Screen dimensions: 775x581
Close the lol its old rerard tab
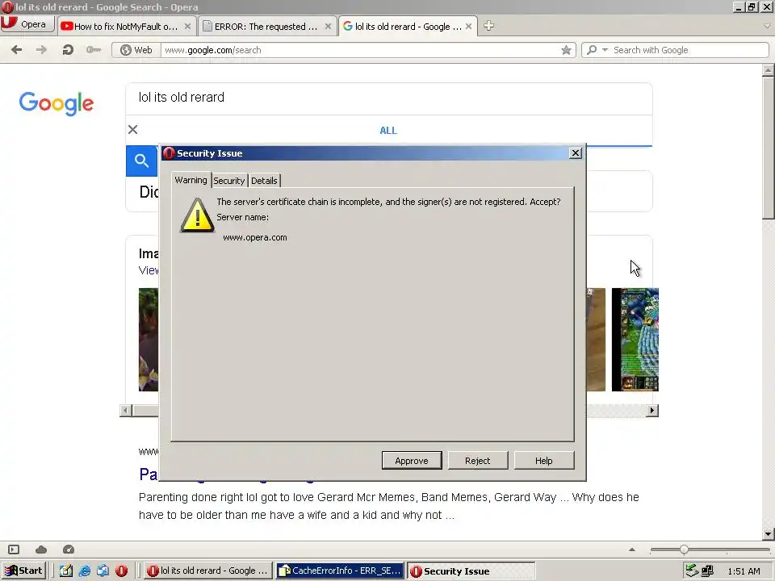[468, 26]
